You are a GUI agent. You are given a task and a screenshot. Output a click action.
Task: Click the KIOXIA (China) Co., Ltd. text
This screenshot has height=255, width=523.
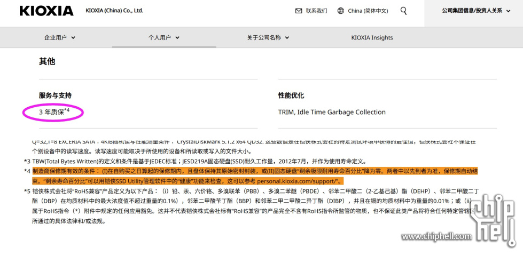pyautogui.click(x=114, y=11)
